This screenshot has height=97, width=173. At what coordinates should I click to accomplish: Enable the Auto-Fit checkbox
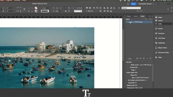coord(86,11)
